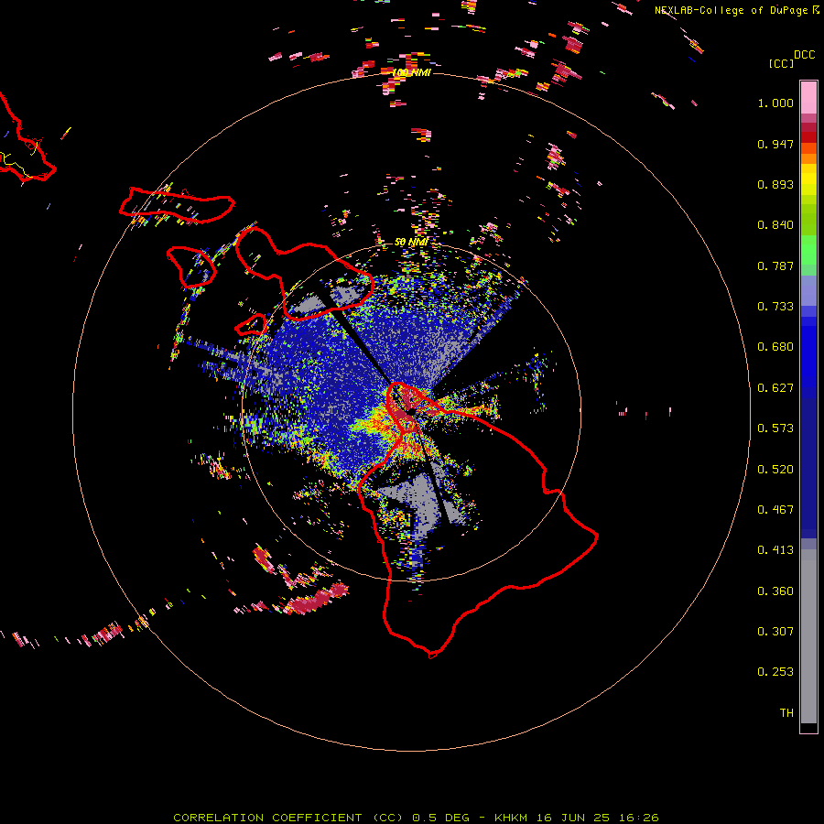
Task: Click the 0.627 color scale label
Action: click(x=775, y=388)
